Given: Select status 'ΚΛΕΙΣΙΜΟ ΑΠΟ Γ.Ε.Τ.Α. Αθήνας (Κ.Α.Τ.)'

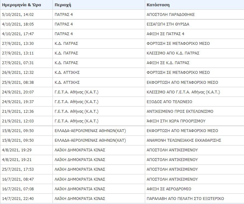Looking at the screenshot, I should pos(183,92).
